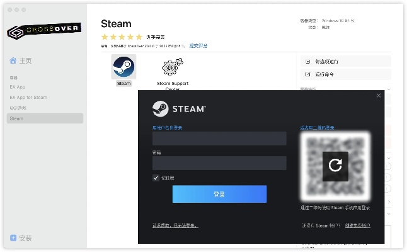This screenshot has width=407, height=252.
Task: Select EA App bottle in sidebar
Action: 18,87
